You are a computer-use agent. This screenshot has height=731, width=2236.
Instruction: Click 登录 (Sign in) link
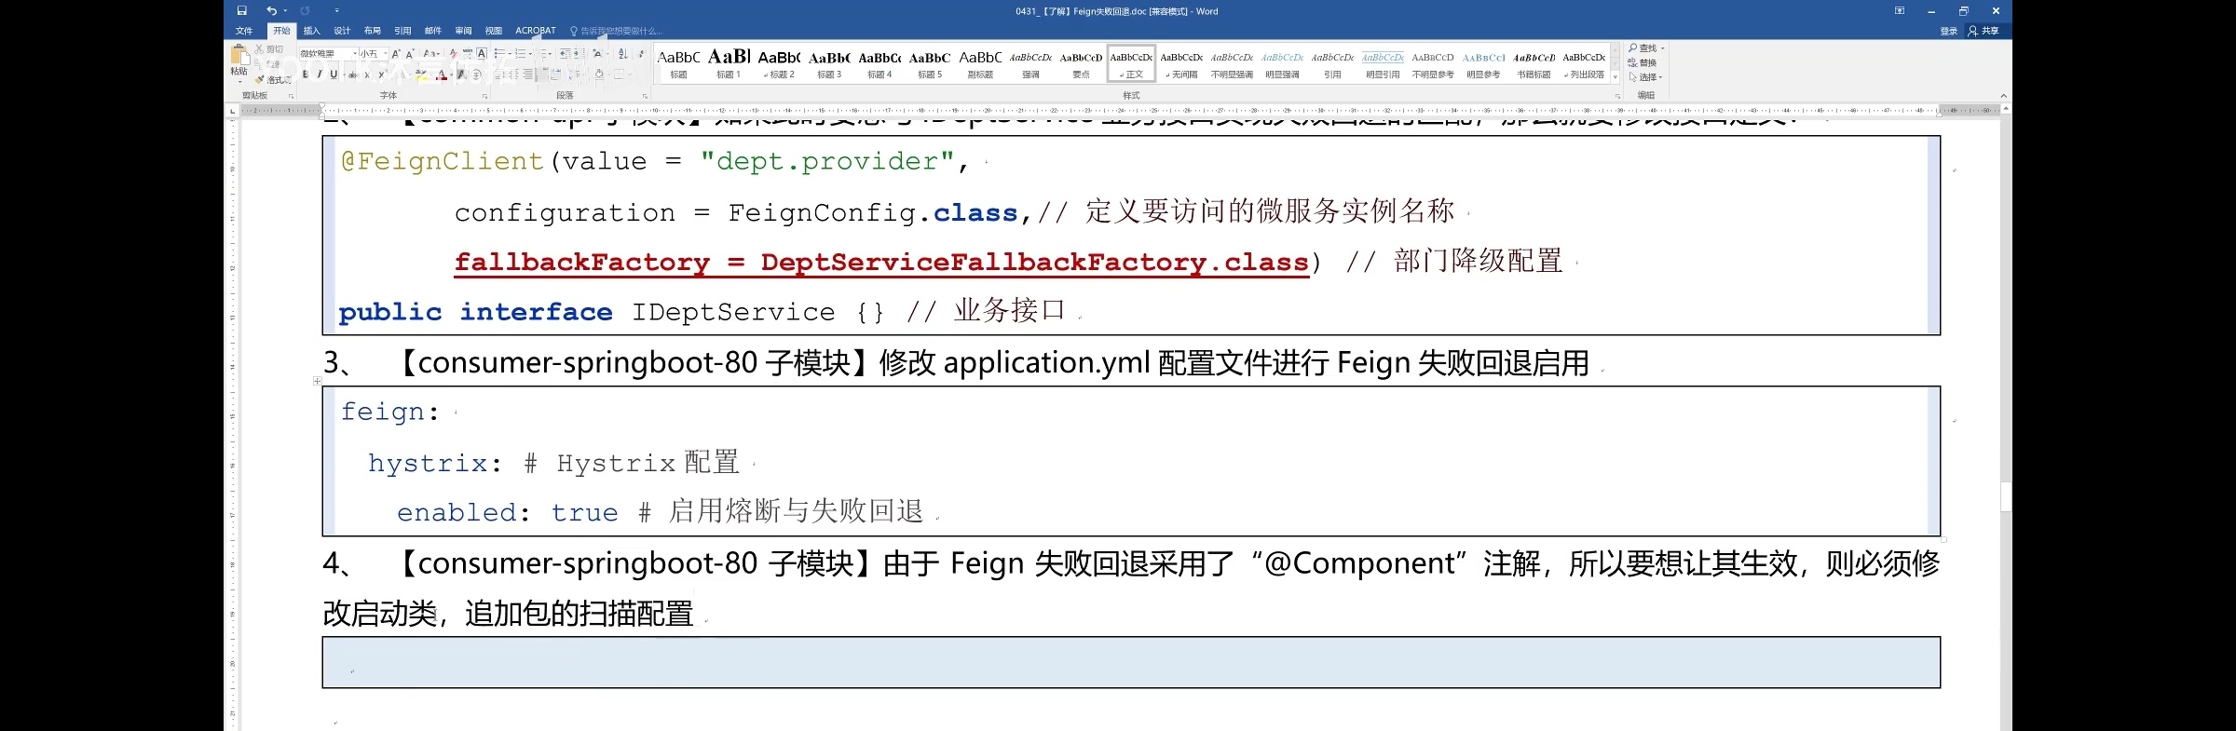[x=1949, y=31]
